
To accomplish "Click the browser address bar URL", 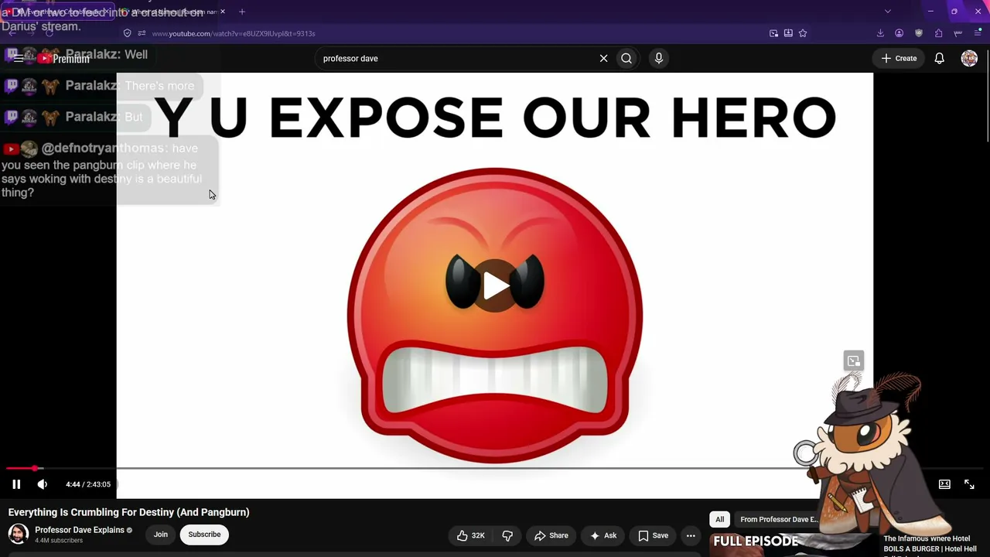I will [x=234, y=33].
